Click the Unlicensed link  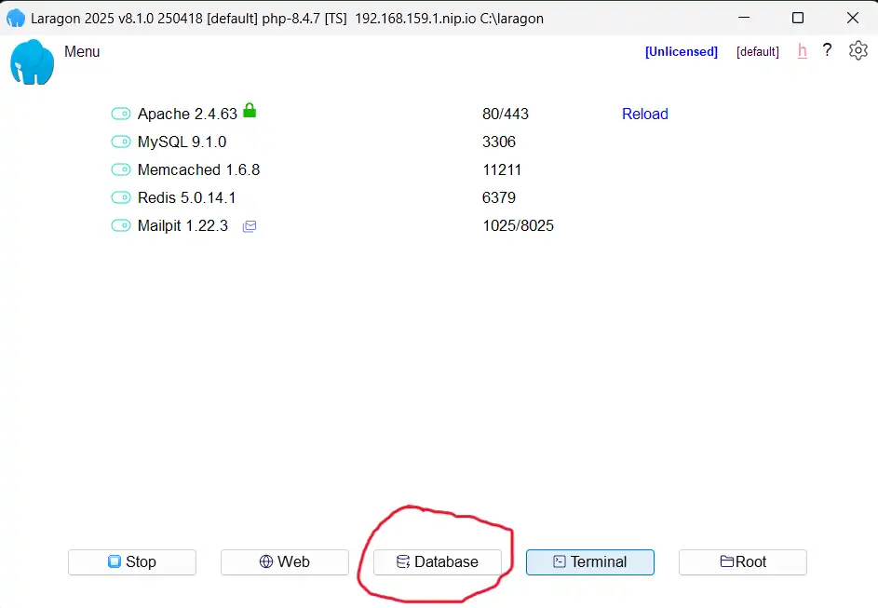pyautogui.click(x=681, y=51)
